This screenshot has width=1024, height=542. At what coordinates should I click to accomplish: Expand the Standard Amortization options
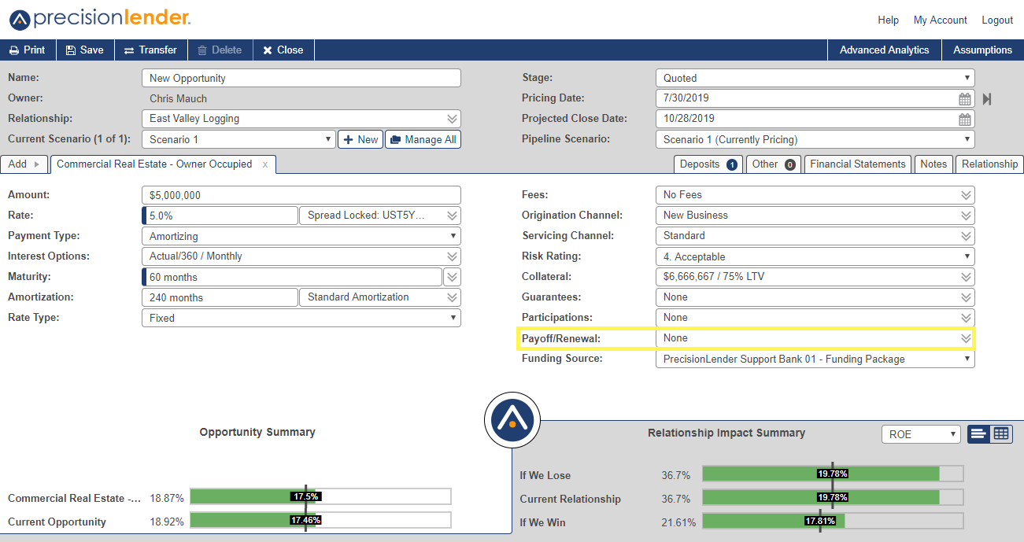click(x=380, y=297)
